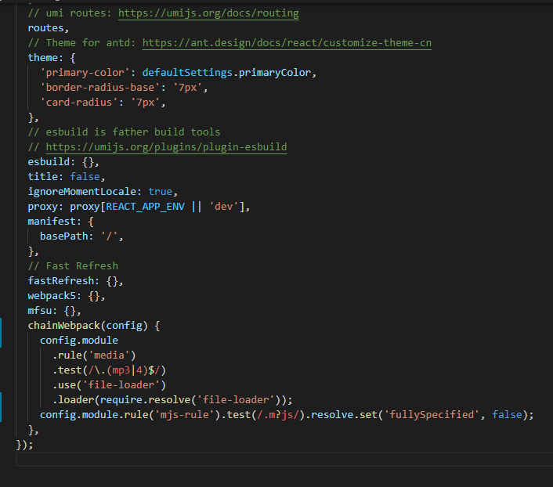The width and height of the screenshot is (553, 487).
Task: Click REACT_APP_ENV inside proxy brackets
Action: tap(146, 207)
